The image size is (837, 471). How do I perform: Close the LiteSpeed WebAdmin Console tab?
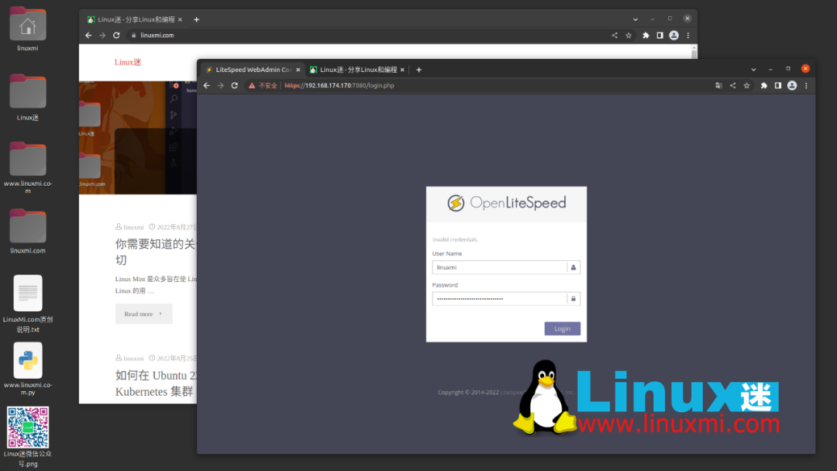point(298,70)
